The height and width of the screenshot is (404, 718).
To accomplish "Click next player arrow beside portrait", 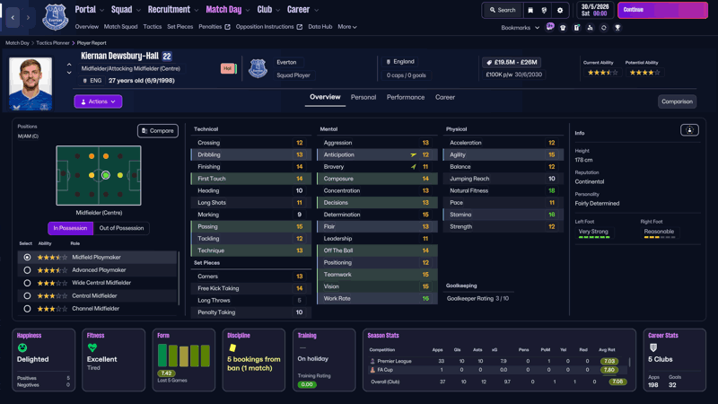I will [x=69, y=73].
